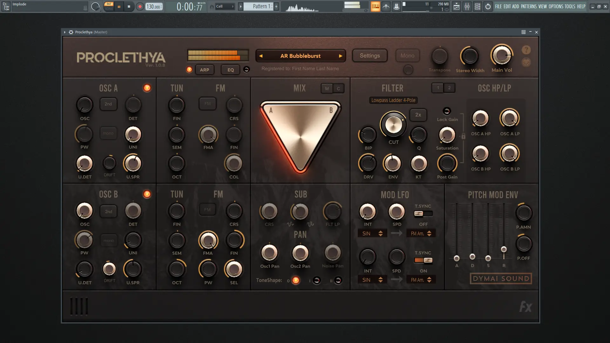Stop playback with the stop button
The image size is (610, 343).
pyautogui.click(x=129, y=6)
